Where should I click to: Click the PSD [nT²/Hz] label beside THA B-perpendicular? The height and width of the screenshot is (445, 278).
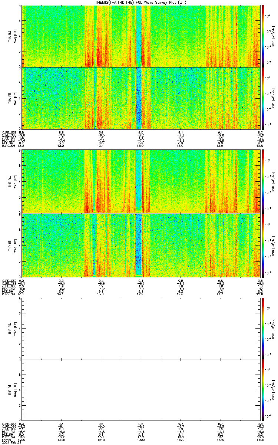click(x=274, y=36)
